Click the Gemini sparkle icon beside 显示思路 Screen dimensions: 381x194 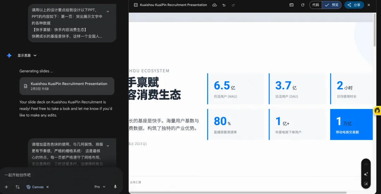9,56
